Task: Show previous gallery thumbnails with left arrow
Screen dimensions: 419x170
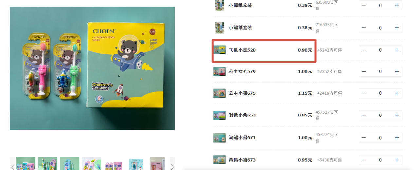Action: 13,167
